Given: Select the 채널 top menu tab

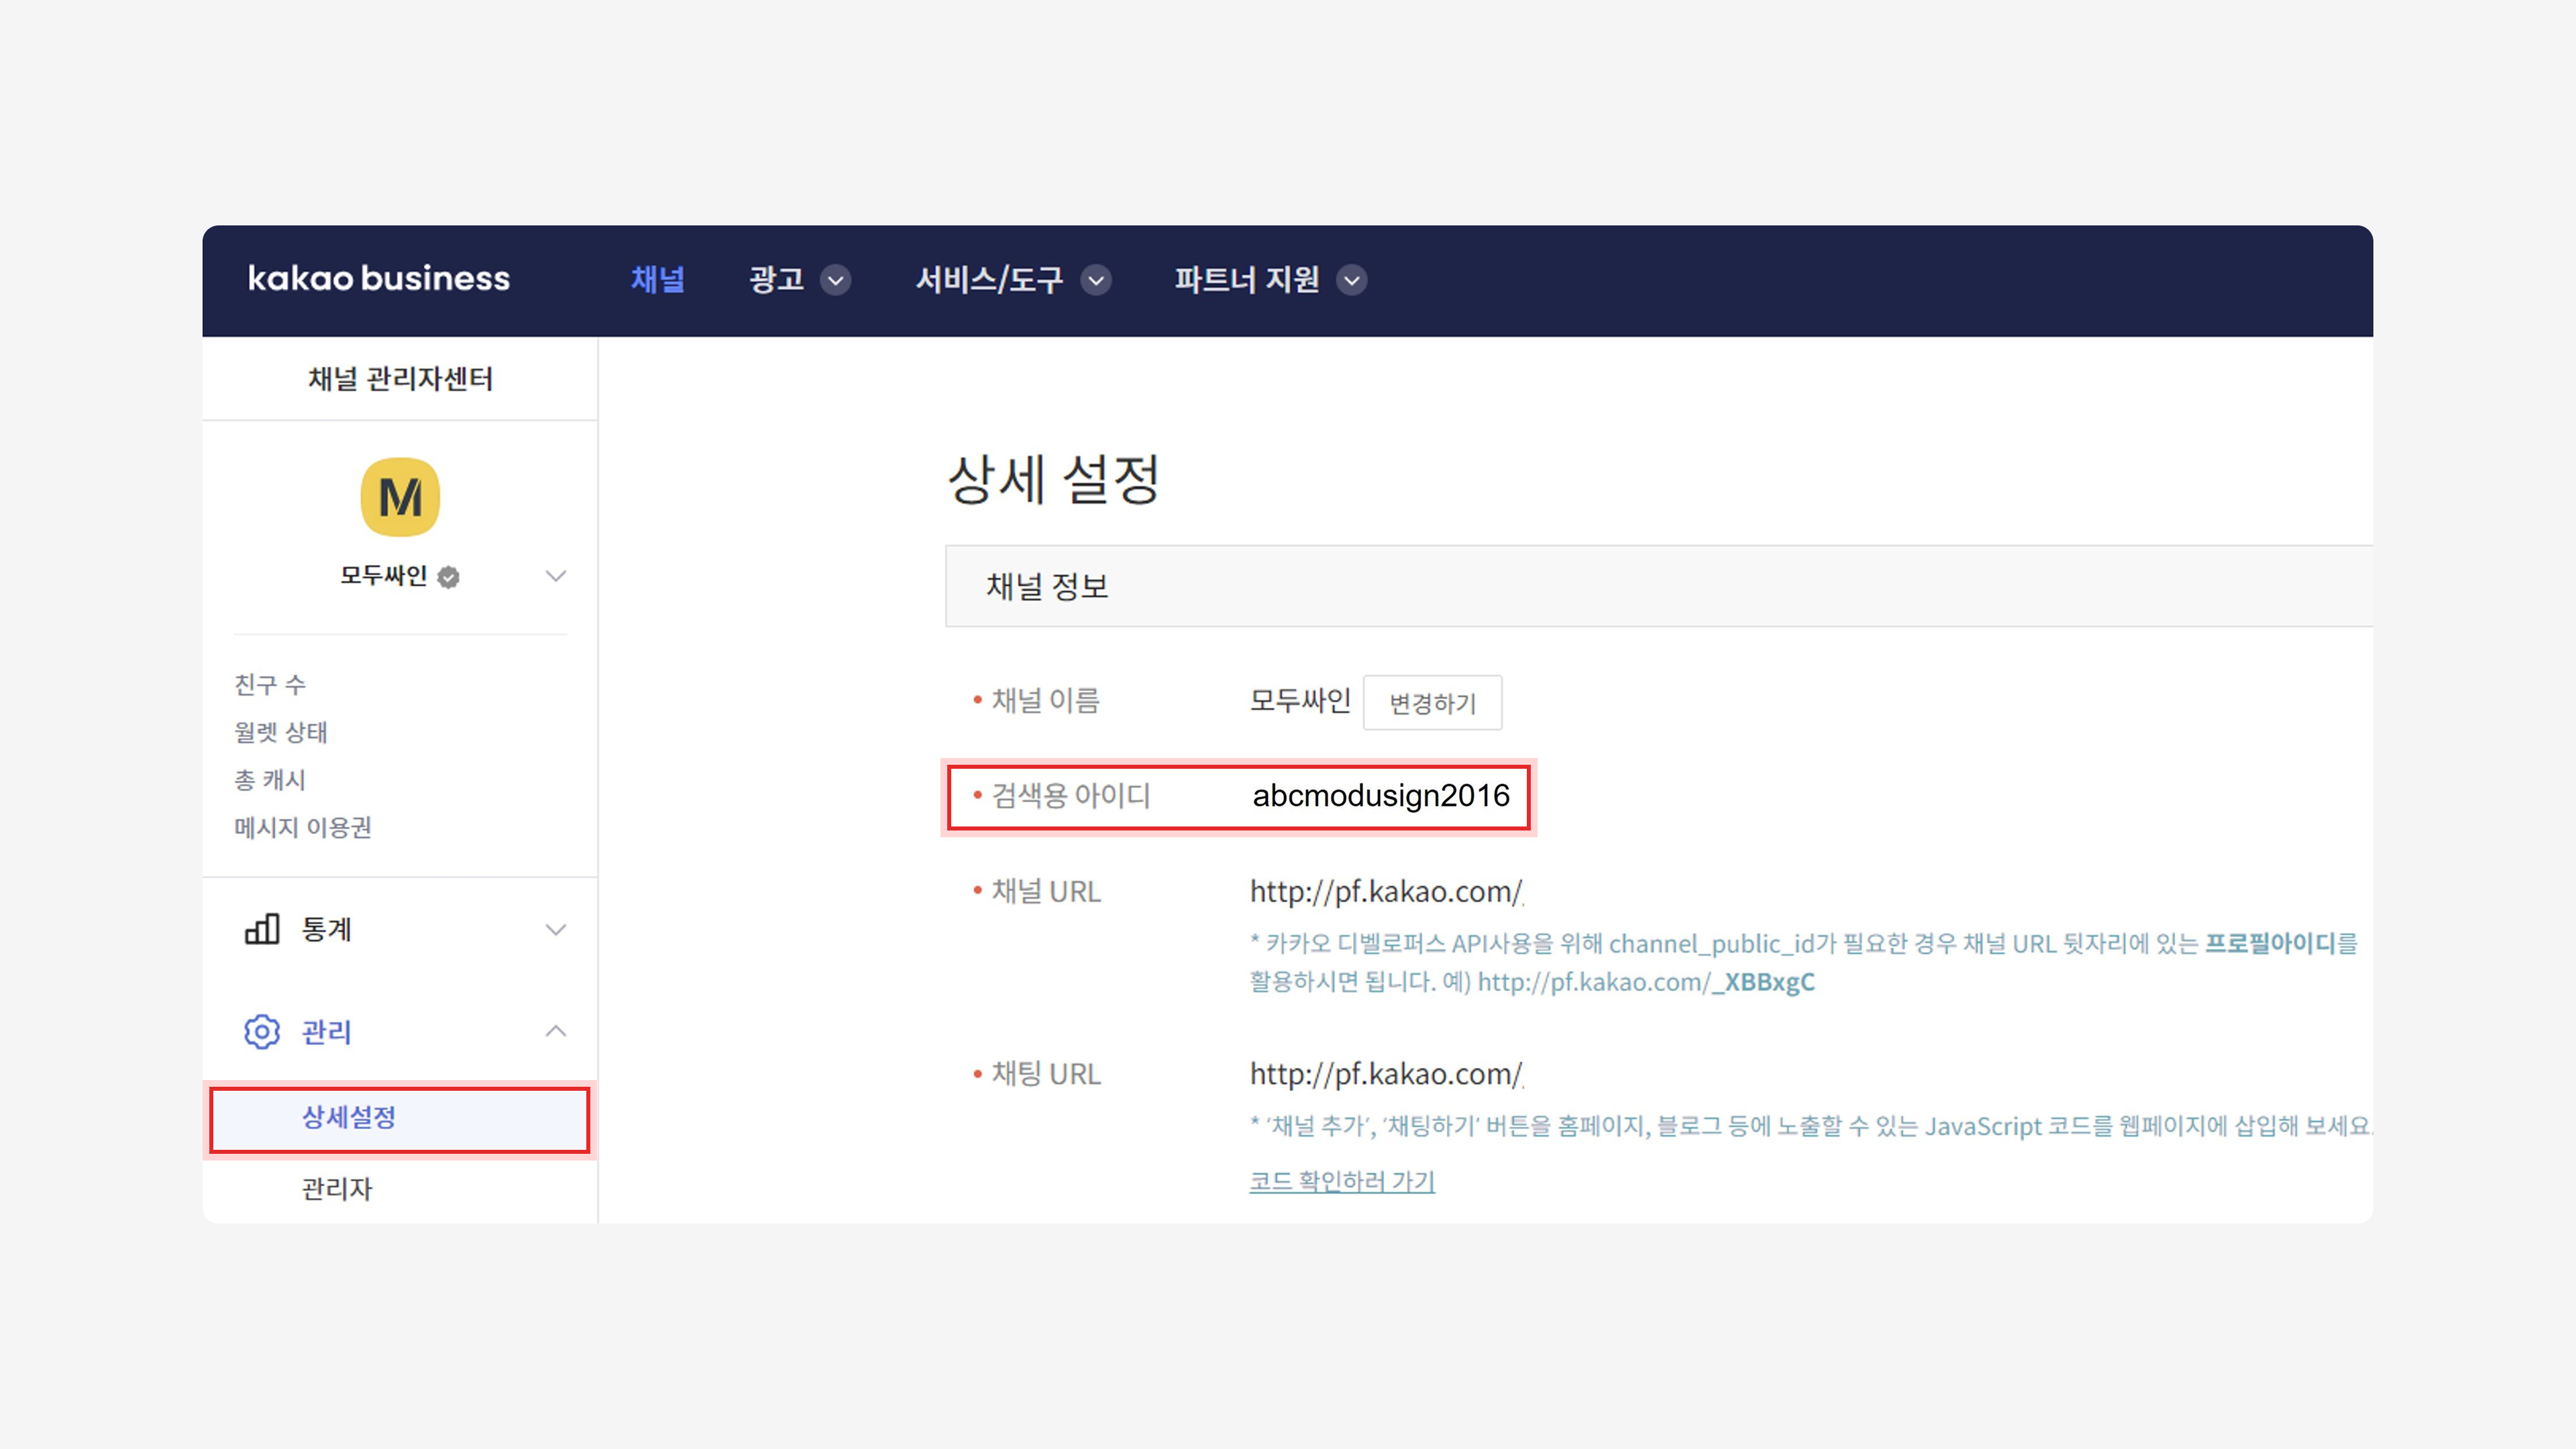Looking at the screenshot, I should click(657, 279).
